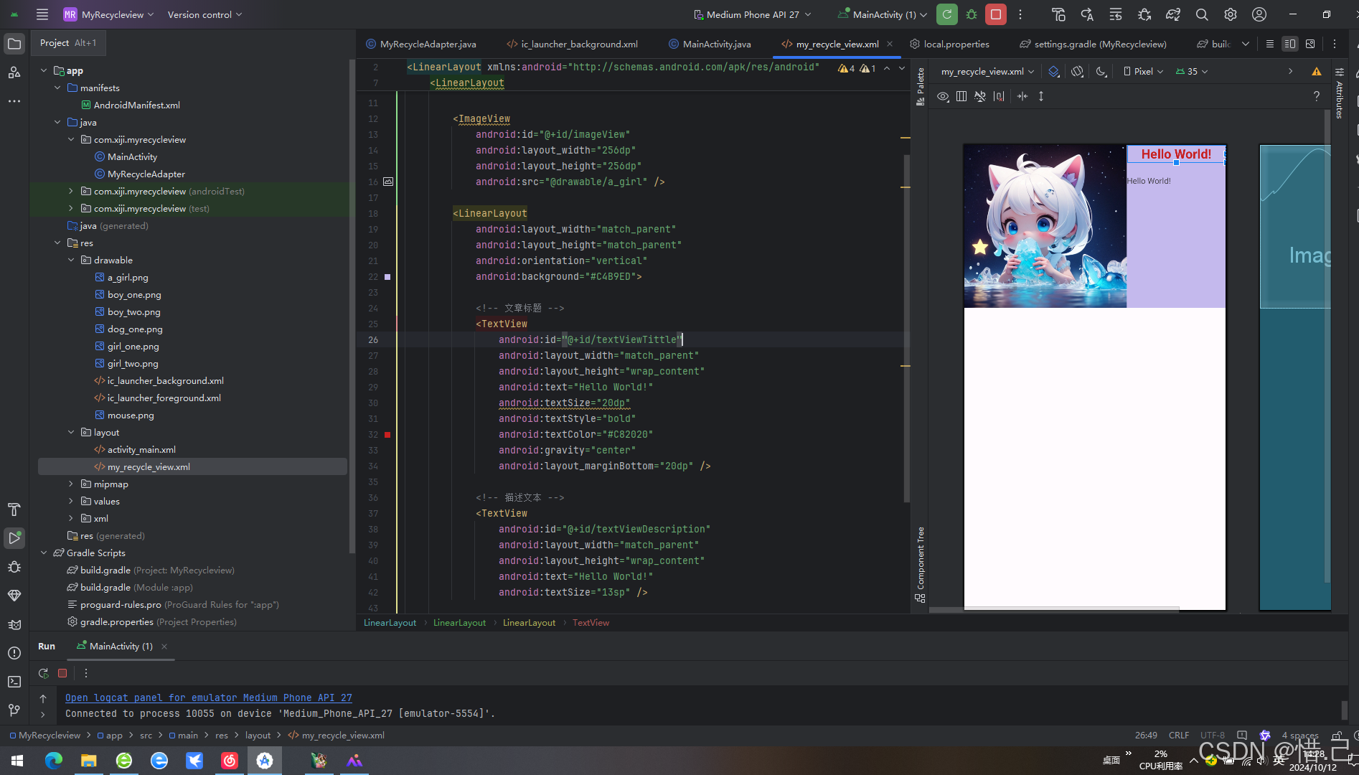Close the my_recycle_view.xml tab
The height and width of the screenshot is (775, 1359).
point(890,44)
